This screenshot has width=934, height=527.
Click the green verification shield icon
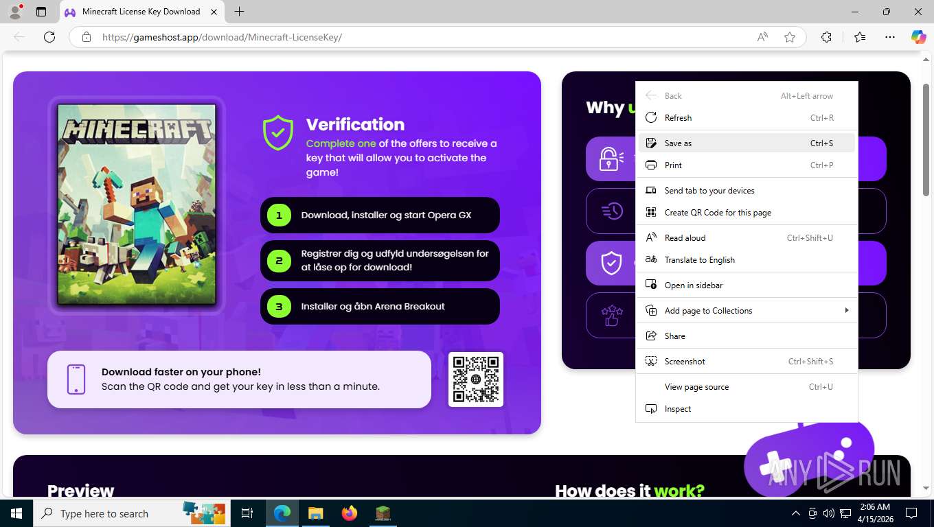coord(278,132)
